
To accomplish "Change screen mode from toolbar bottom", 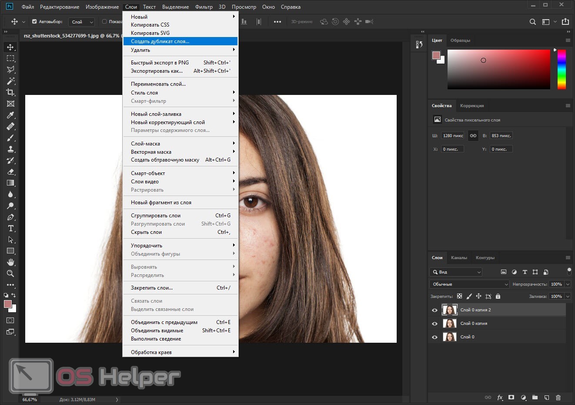I will 10,332.
